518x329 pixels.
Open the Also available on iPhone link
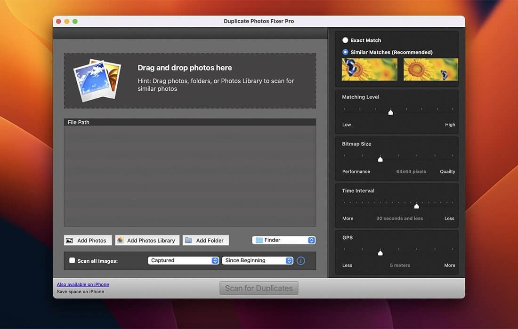click(x=83, y=284)
